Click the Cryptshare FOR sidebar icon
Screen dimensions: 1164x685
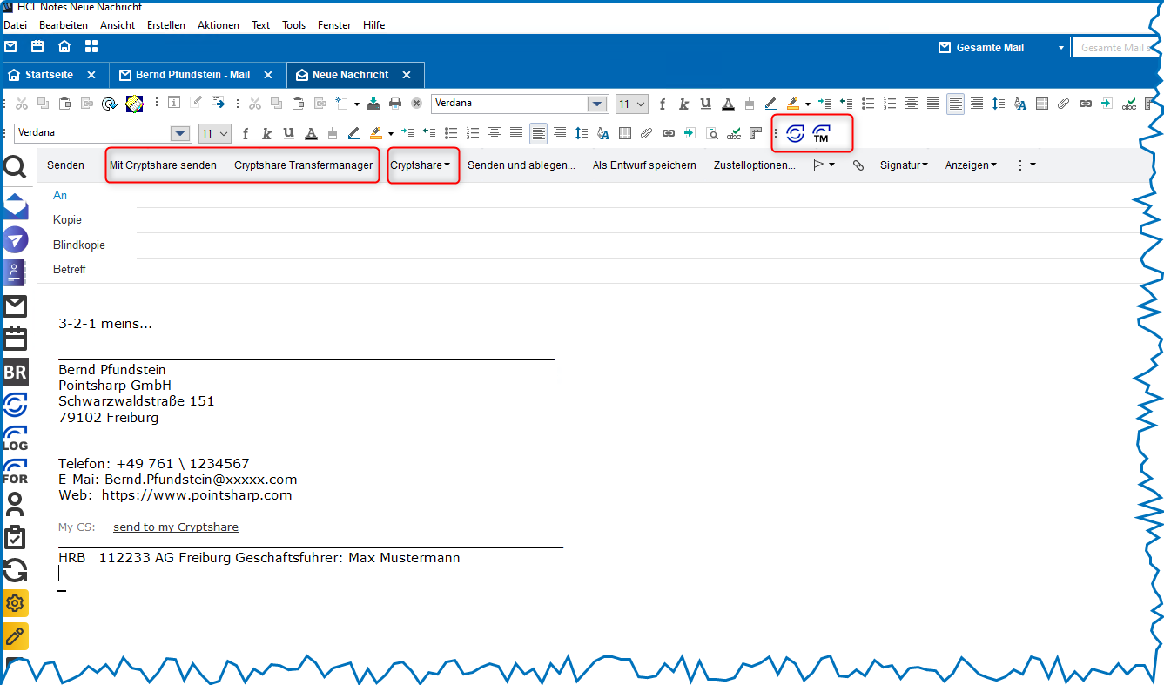click(16, 471)
